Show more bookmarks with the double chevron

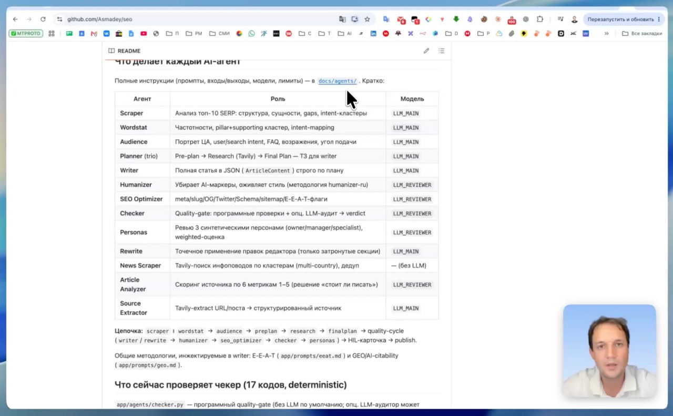(606, 33)
